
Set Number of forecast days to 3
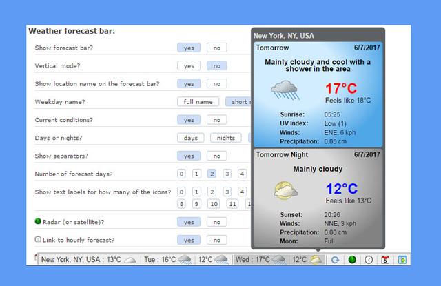click(x=227, y=174)
